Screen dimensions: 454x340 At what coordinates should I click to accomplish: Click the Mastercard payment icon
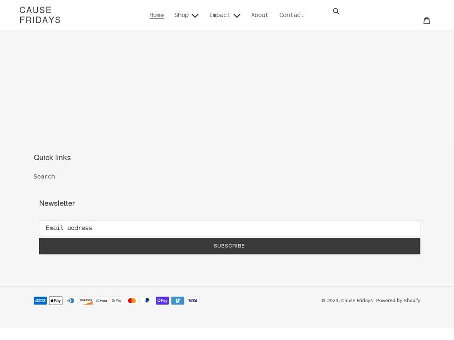point(132,301)
